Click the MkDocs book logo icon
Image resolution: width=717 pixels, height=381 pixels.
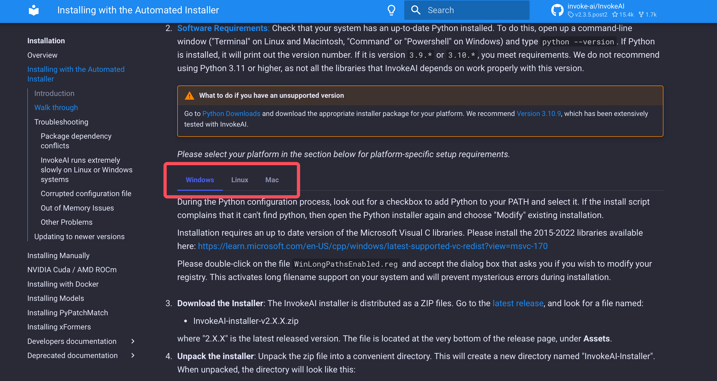pyautogui.click(x=34, y=10)
